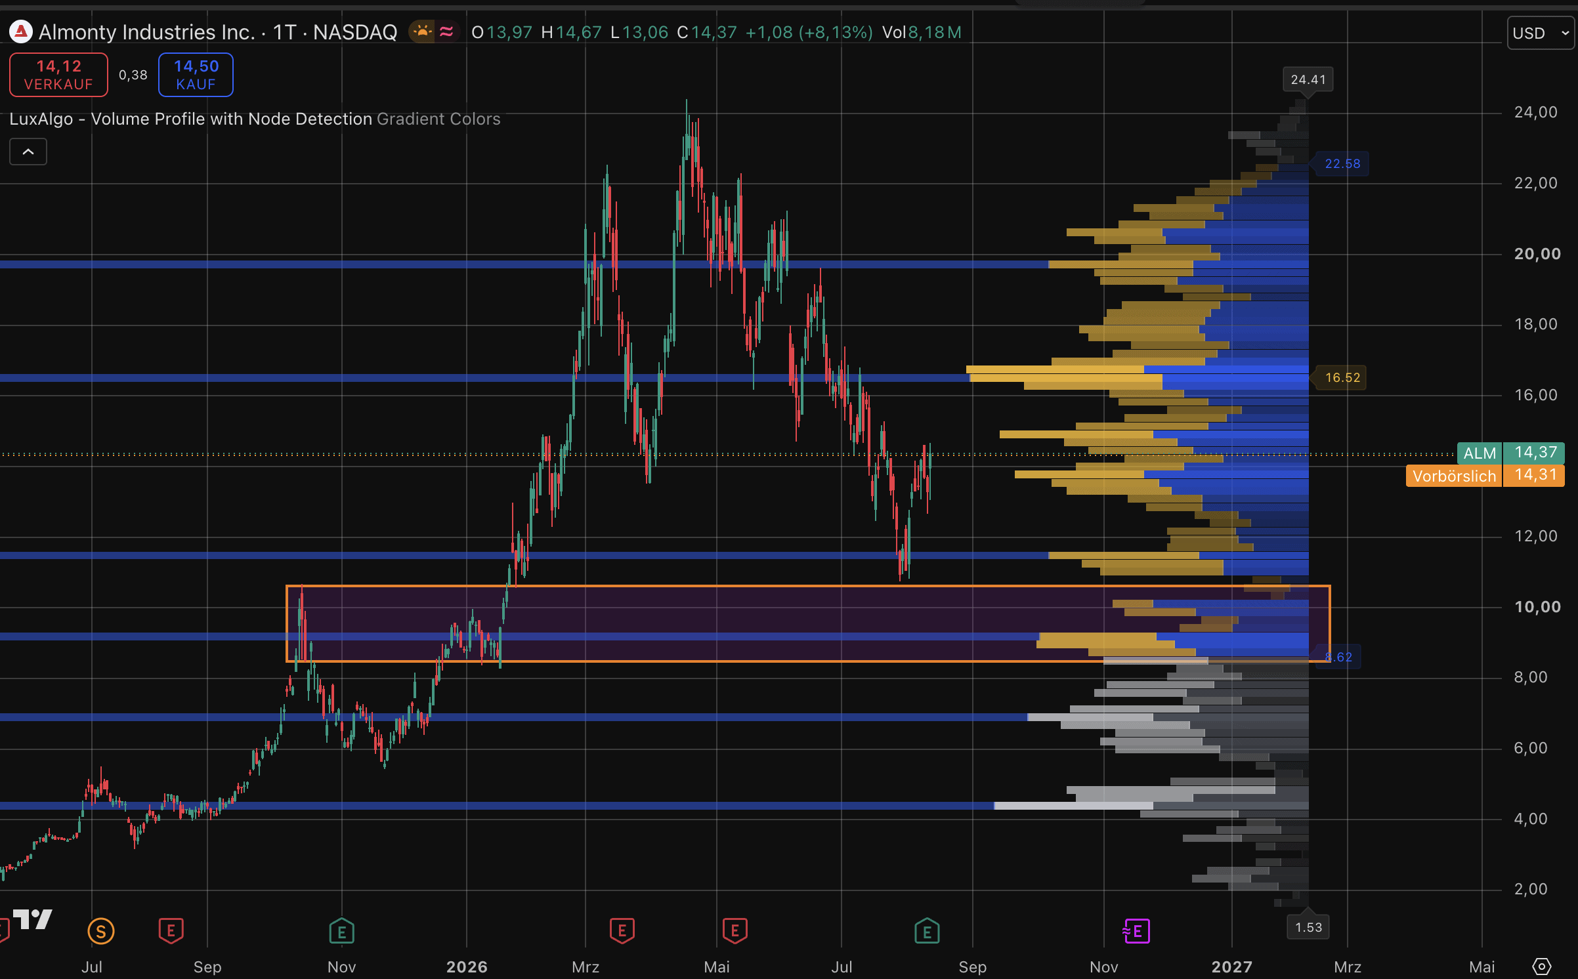The height and width of the screenshot is (979, 1578).
Task: Click the 0,38 spread value
Action: [133, 75]
